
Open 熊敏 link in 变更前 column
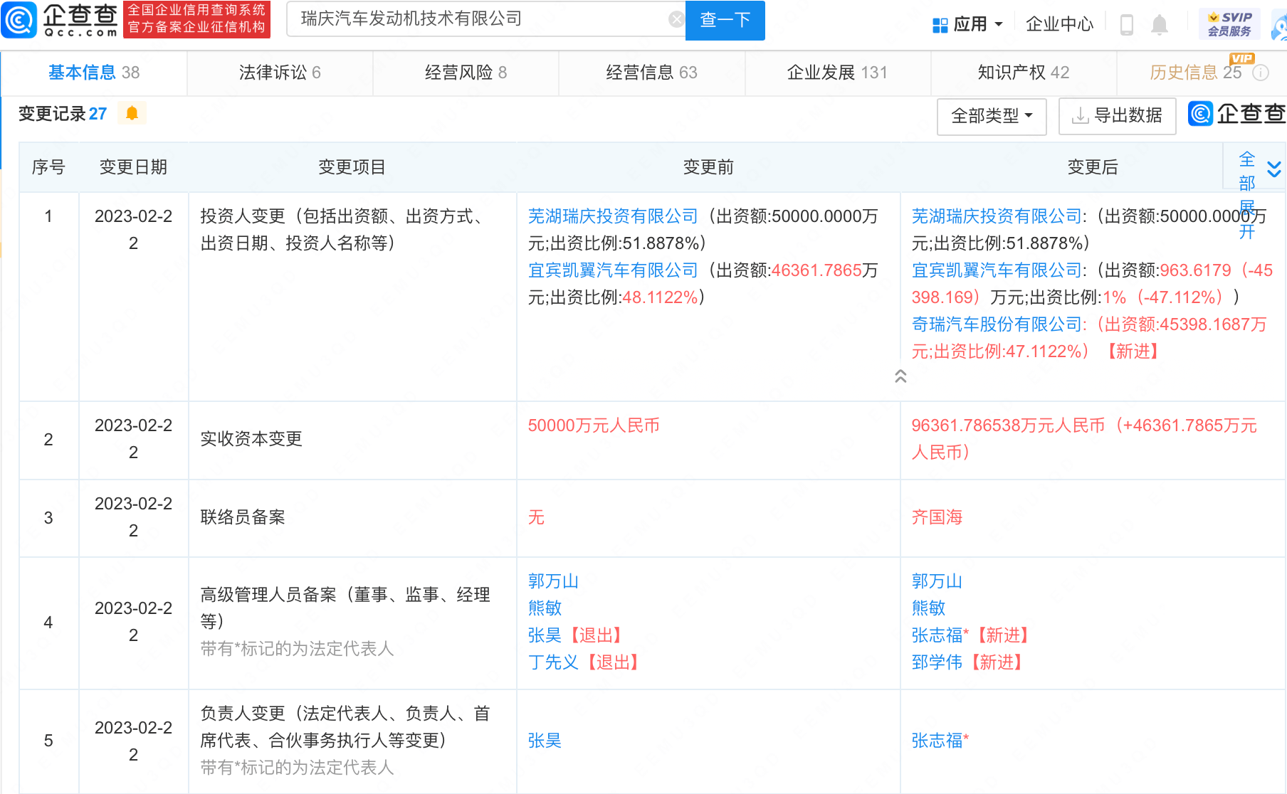click(x=545, y=608)
